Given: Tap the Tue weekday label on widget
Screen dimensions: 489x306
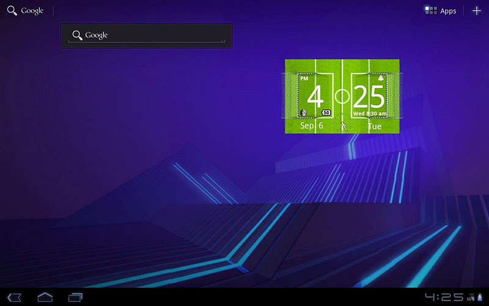Looking at the screenshot, I should (x=375, y=126).
